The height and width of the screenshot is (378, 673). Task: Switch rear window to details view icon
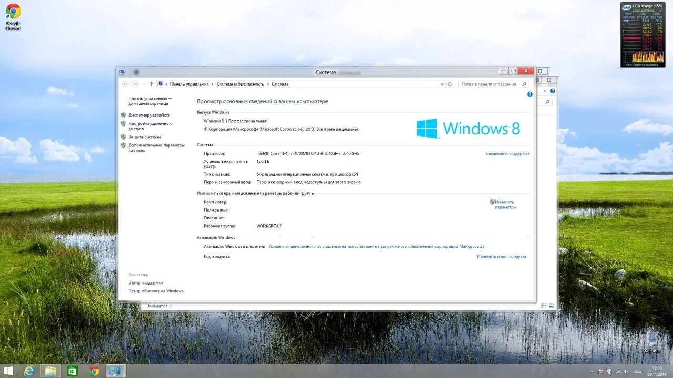coord(544,306)
